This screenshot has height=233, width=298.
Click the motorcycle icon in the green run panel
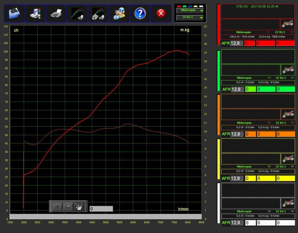288,70
